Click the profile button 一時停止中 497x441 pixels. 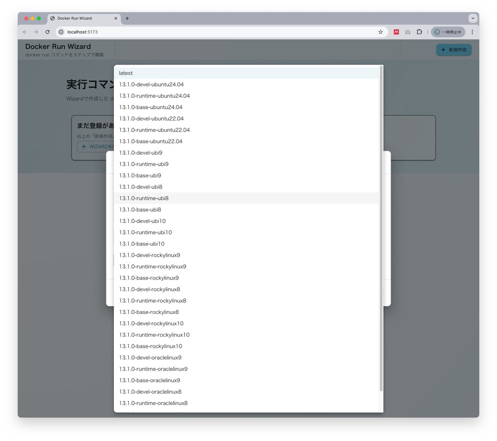(448, 32)
